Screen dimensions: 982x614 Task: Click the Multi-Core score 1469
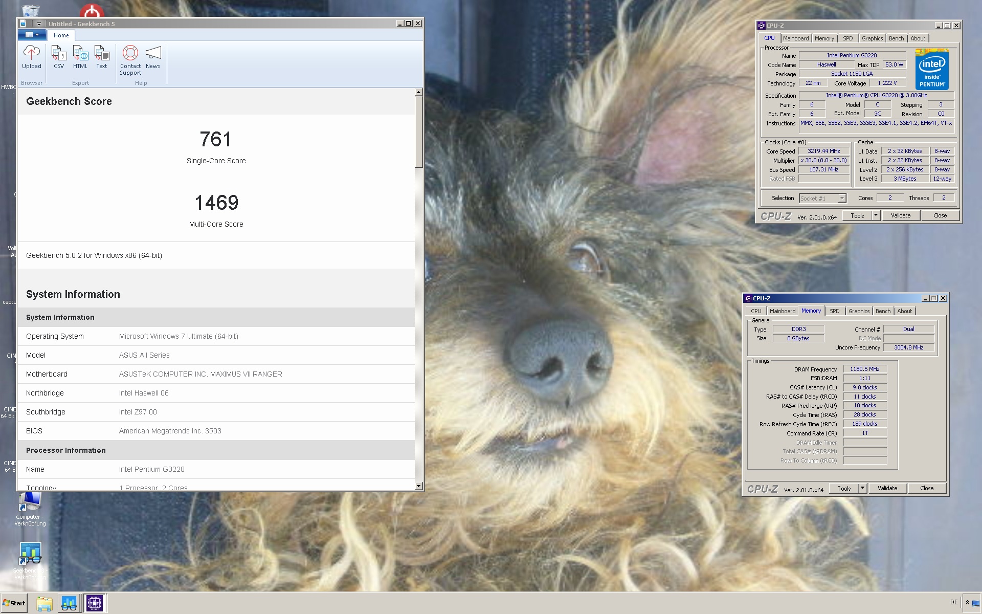pyautogui.click(x=216, y=203)
